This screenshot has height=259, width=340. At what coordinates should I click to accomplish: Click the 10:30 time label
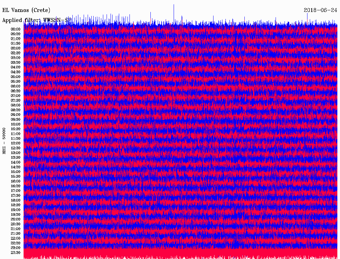16,129
